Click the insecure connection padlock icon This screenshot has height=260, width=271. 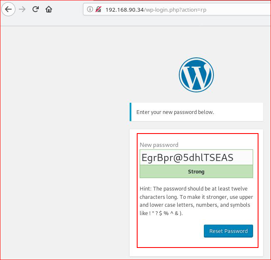(x=98, y=9)
